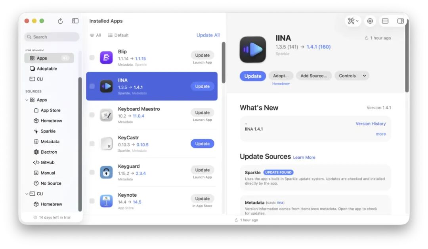The width and height of the screenshot is (428, 249).
Task: Collapse the Apps group under Sources
Action: (x=26, y=100)
